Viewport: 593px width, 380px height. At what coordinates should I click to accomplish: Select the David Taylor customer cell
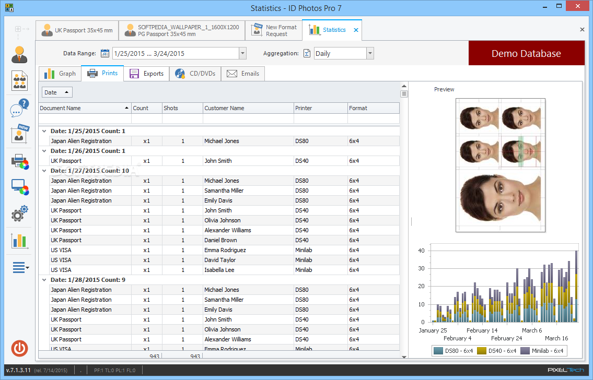coord(249,260)
